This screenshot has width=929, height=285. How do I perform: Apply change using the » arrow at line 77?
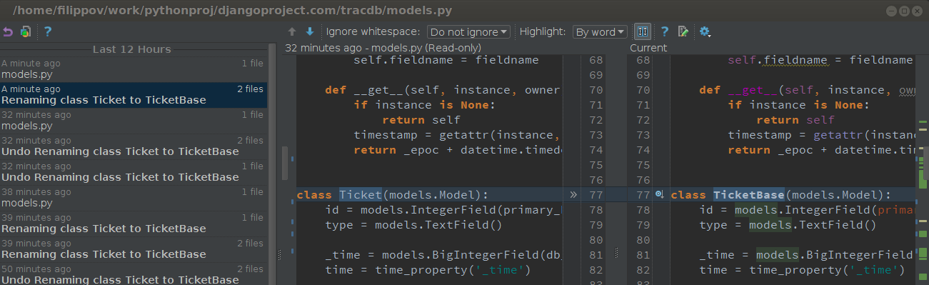(573, 194)
